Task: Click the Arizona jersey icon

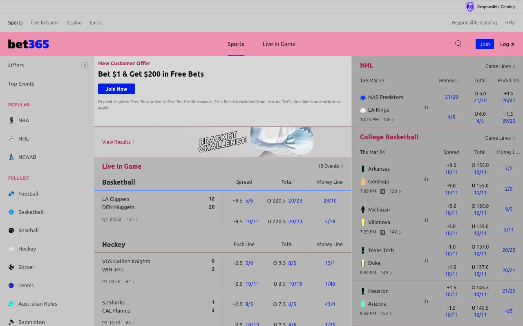Action: coord(363,304)
